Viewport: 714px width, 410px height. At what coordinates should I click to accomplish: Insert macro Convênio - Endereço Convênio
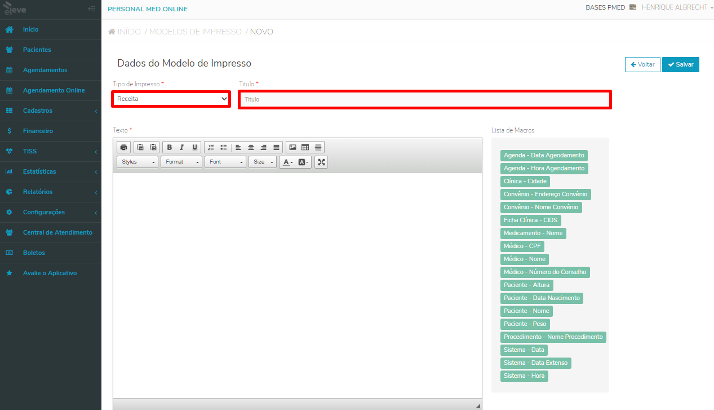coord(546,194)
